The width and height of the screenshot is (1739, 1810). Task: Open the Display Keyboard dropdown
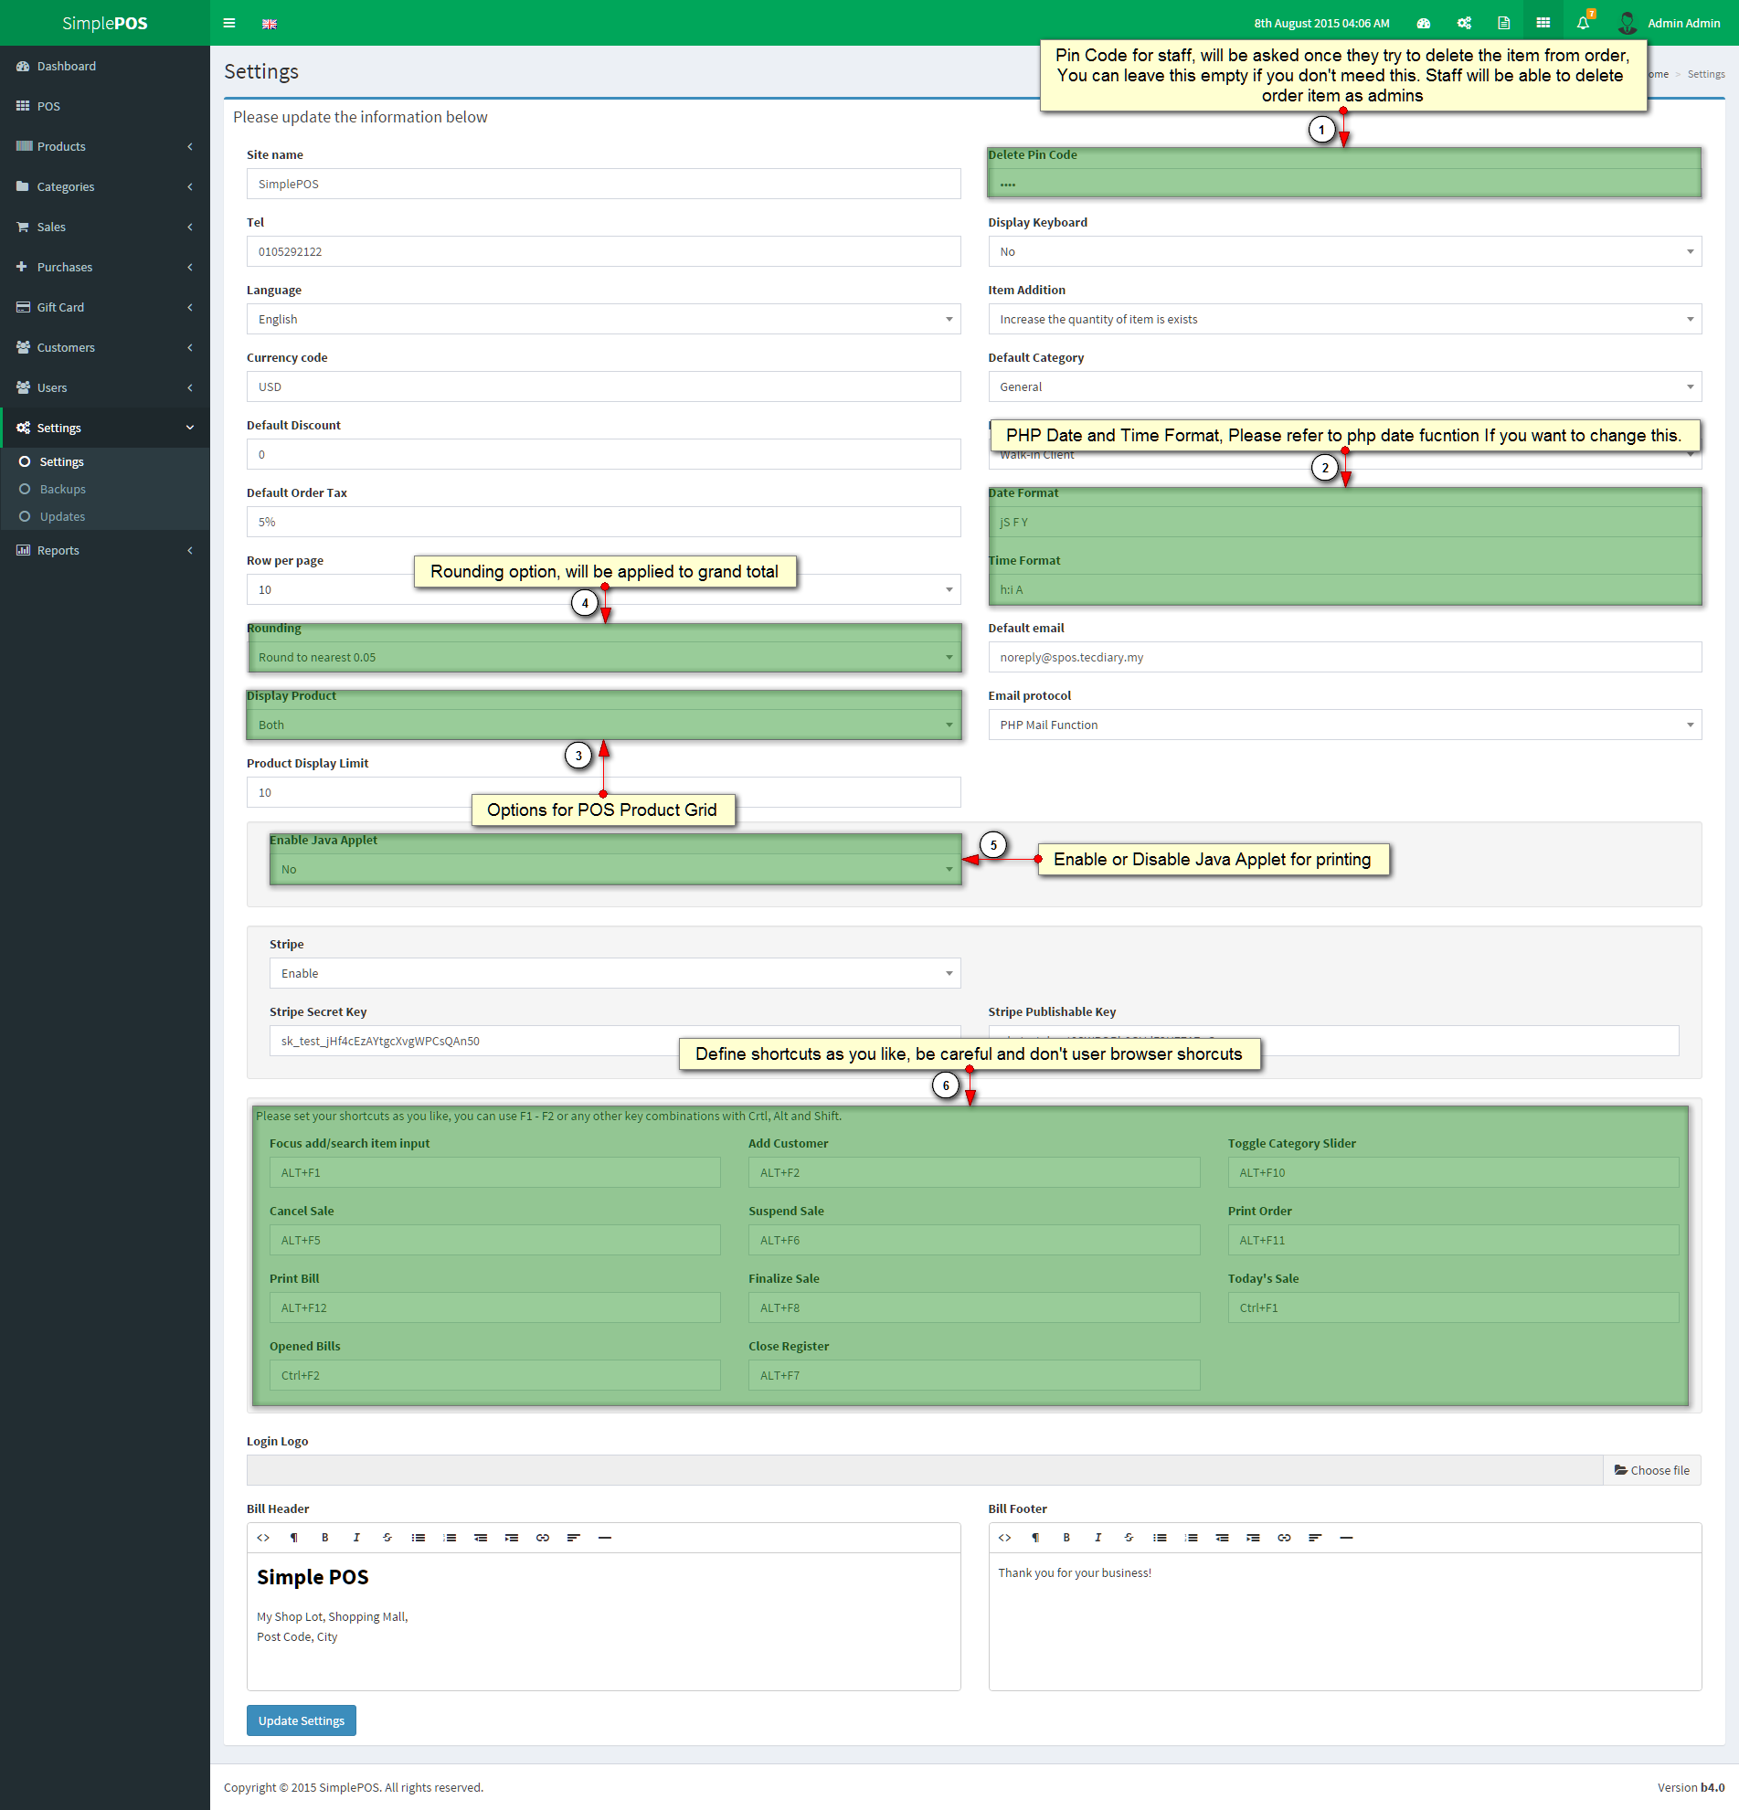tap(1343, 252)
